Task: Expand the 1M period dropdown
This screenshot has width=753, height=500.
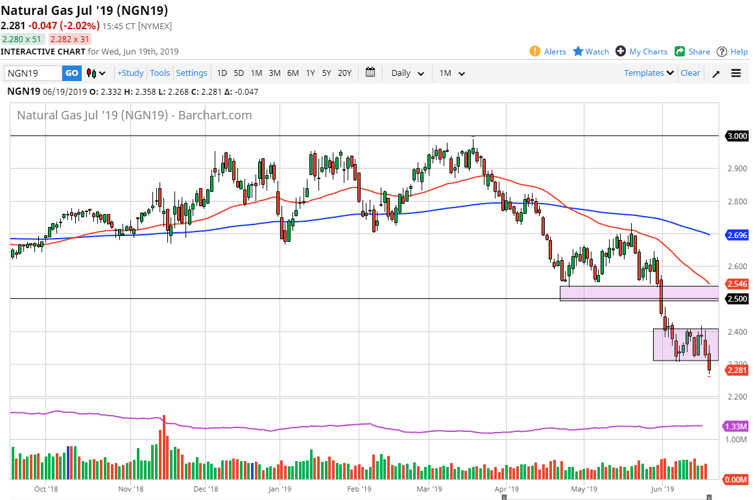Action: 452,73
